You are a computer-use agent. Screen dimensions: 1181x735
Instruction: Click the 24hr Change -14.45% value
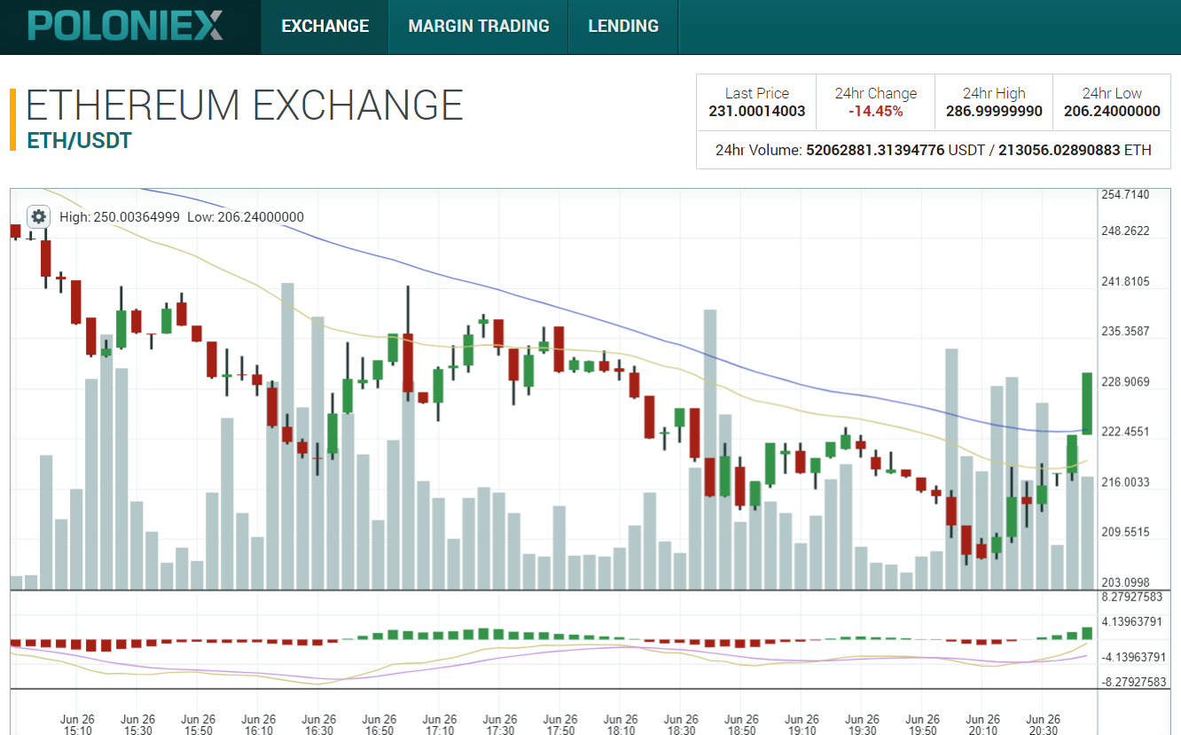(875, 112)
